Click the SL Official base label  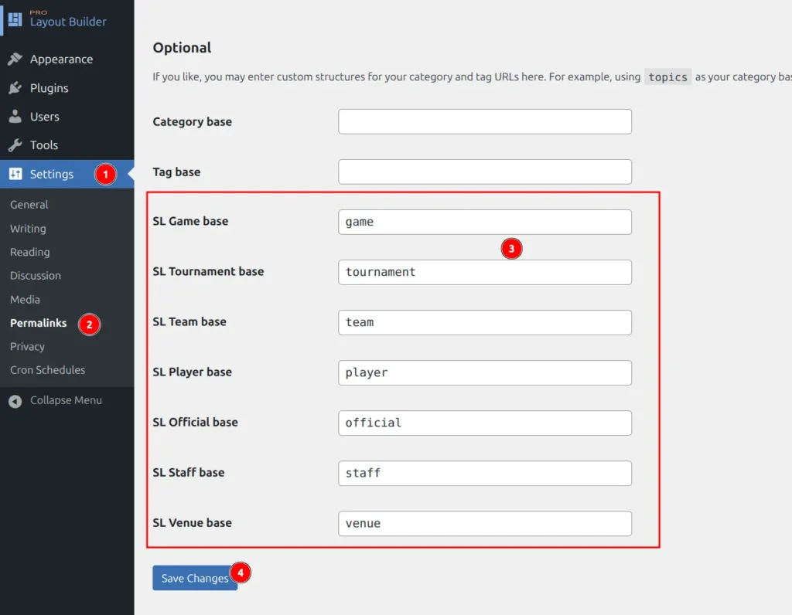(196, 423)
